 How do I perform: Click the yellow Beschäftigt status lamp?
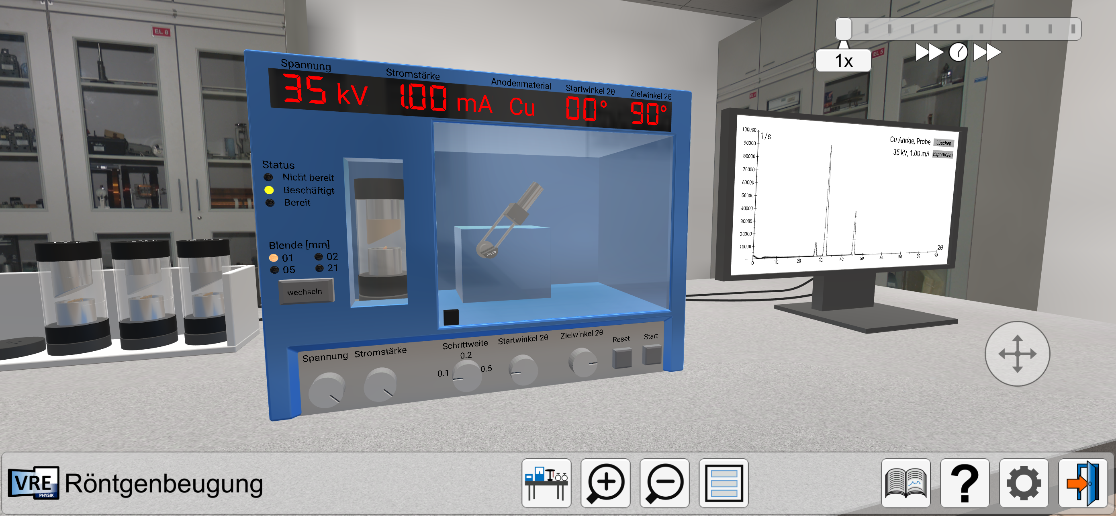tap(269, 190)
